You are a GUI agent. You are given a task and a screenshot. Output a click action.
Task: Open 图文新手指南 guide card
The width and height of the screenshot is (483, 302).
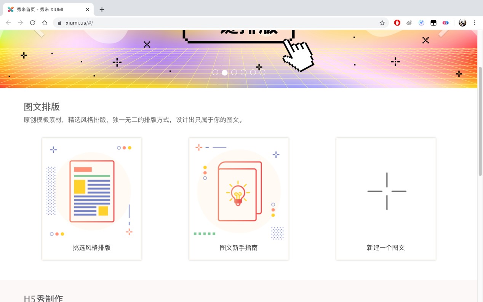239,199
